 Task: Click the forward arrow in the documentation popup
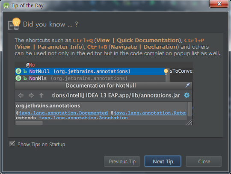pos(31,95)
